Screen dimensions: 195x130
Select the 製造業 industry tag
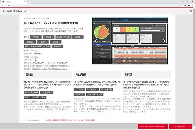[35, 37]
